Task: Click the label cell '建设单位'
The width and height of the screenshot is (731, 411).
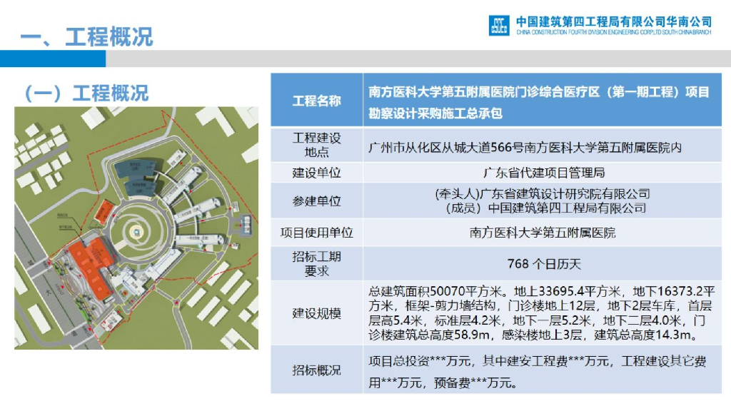Action: click(316, 173)
